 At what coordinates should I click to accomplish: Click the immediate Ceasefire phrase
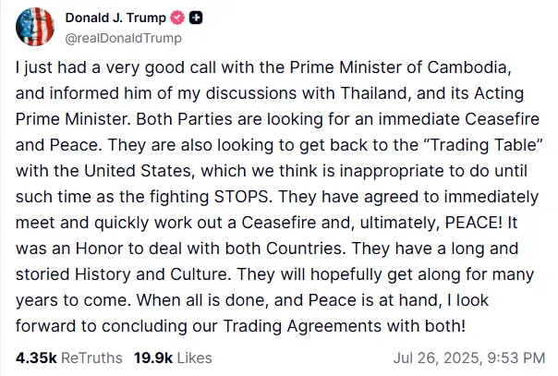(x=459, y=119)
